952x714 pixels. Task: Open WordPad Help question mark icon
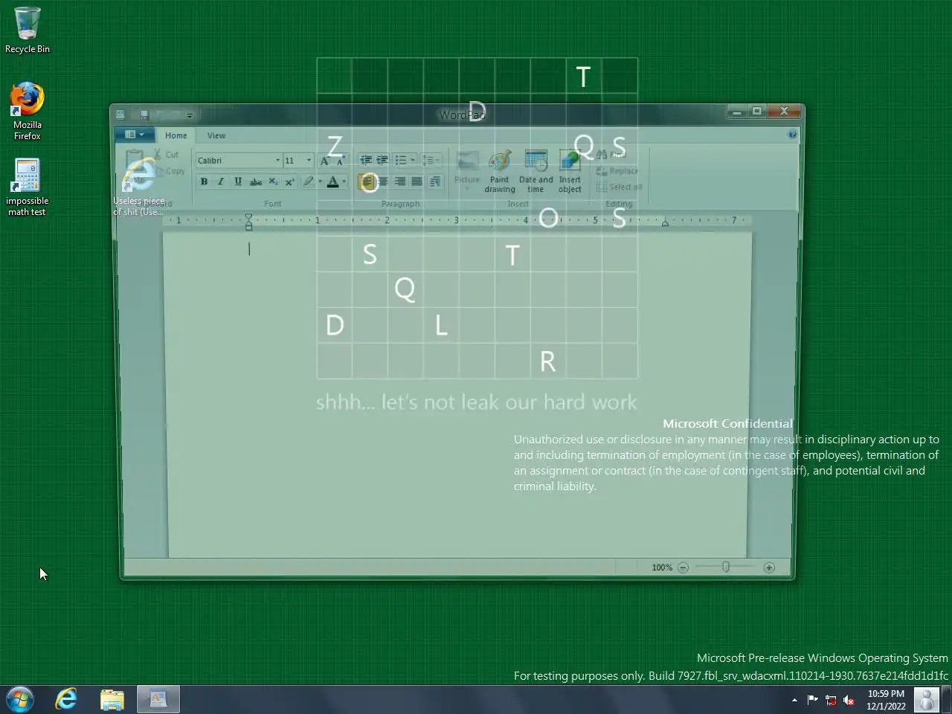pyautogui.click(x=792, y=135)
